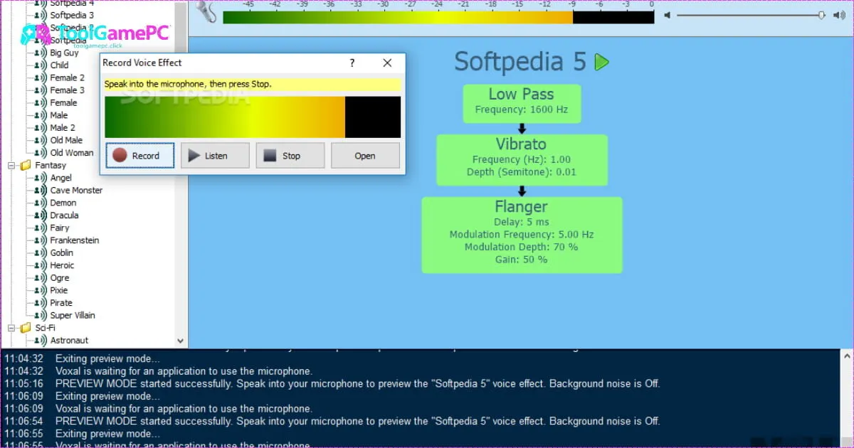Collapse the Sci-Fi category tree
This screenshot has width=854, height=448.
tap(12, 328)
